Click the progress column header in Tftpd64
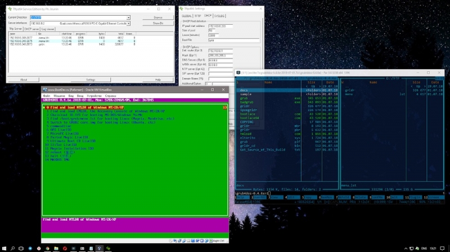This screenshot has width=450, height=252. (x=80, y=34)
